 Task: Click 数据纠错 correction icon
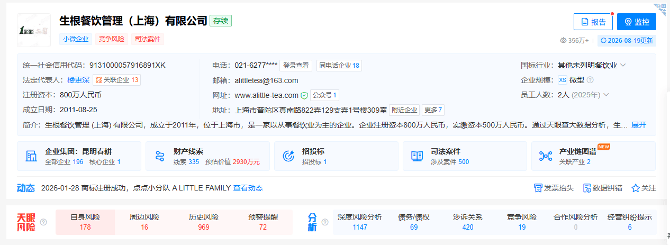[586, 188]
